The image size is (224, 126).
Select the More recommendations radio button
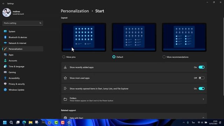(164, 57)
